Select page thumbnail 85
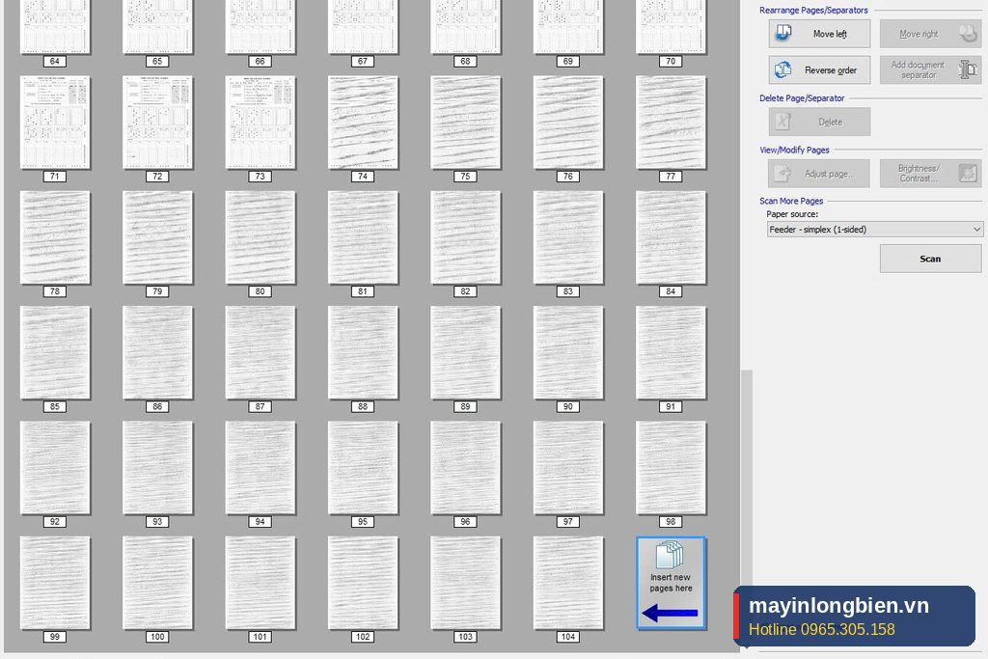988x659 pixels. 55,353
